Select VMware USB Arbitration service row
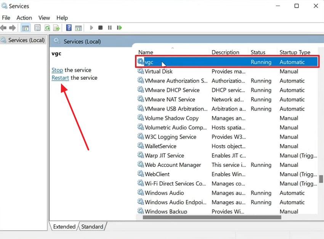Screen dimensions: 324x239 point(227,109)
